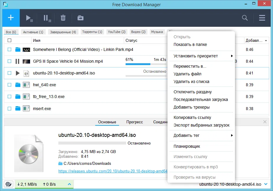The image size is (273, 191).
Task: Close the download details panel
Action: coord(265,122)
